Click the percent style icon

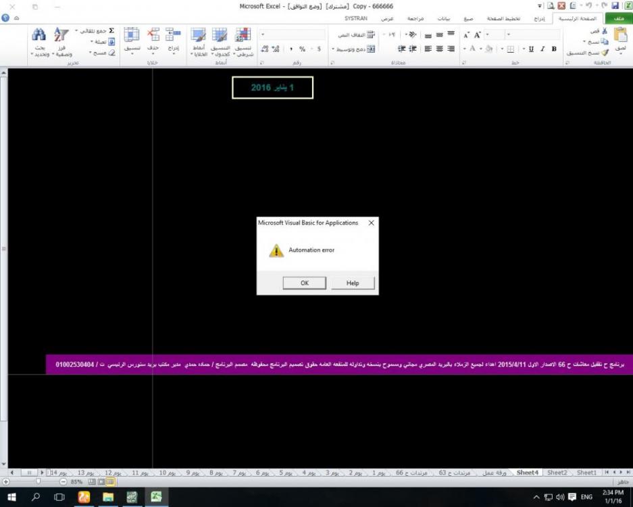[x=303, y=49]
